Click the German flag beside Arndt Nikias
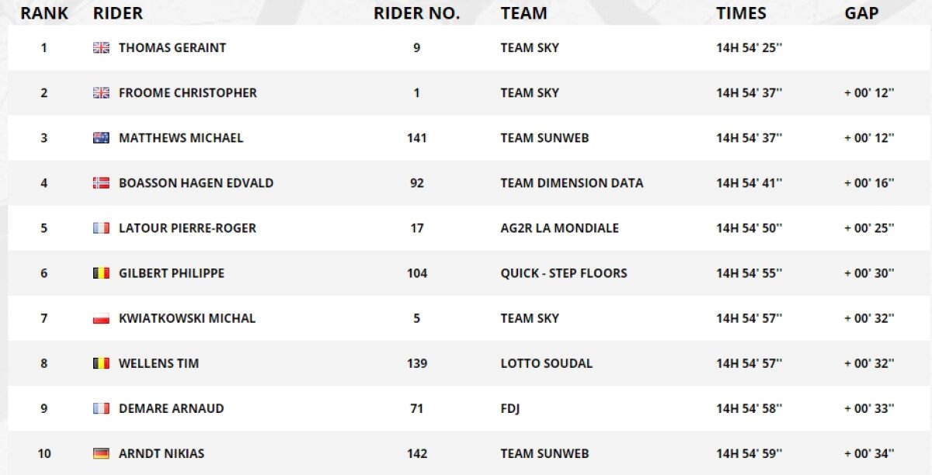932x475 pixels. [x=101, y=453]
